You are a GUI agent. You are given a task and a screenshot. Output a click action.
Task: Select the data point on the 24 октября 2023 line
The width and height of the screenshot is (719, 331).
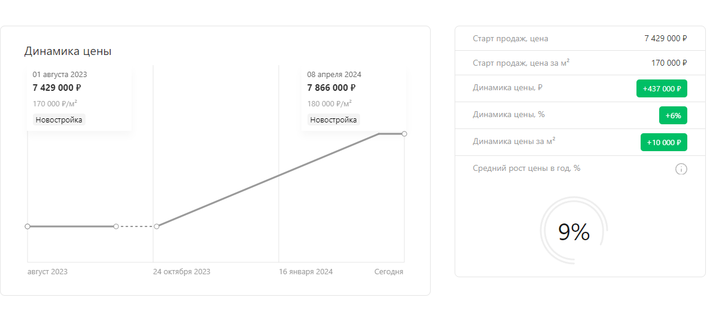click(157, 226)
